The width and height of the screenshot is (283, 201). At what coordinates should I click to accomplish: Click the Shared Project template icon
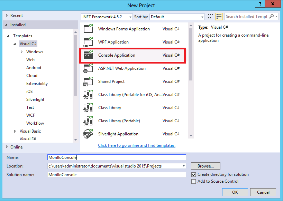[x=88, y=82]
